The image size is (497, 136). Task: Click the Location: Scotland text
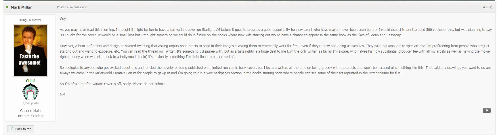30,116
